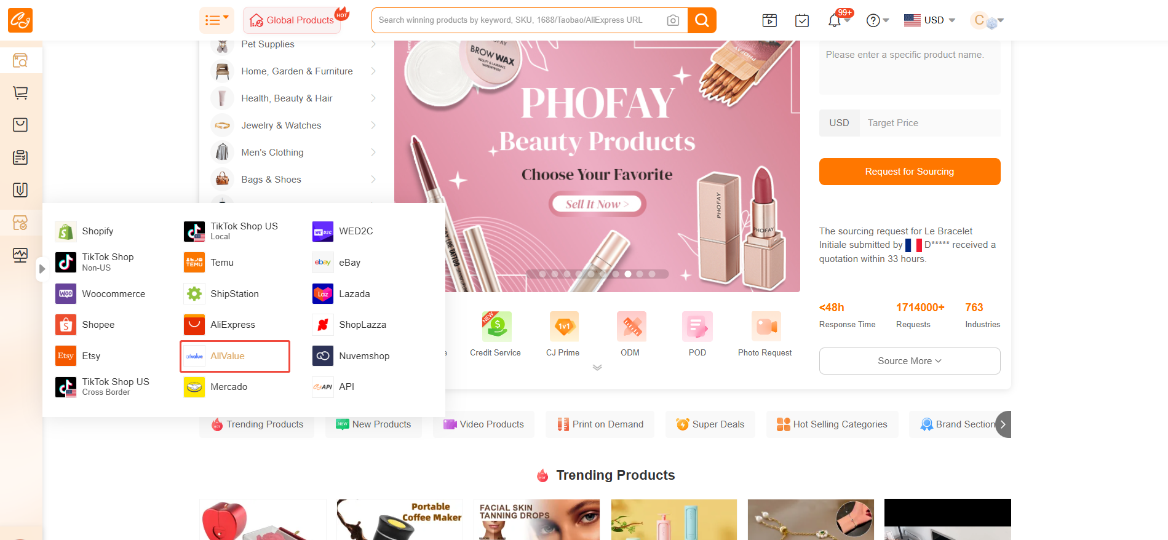Click the video tutorial icon in header
1168x540 pixels.
(769, 20)
